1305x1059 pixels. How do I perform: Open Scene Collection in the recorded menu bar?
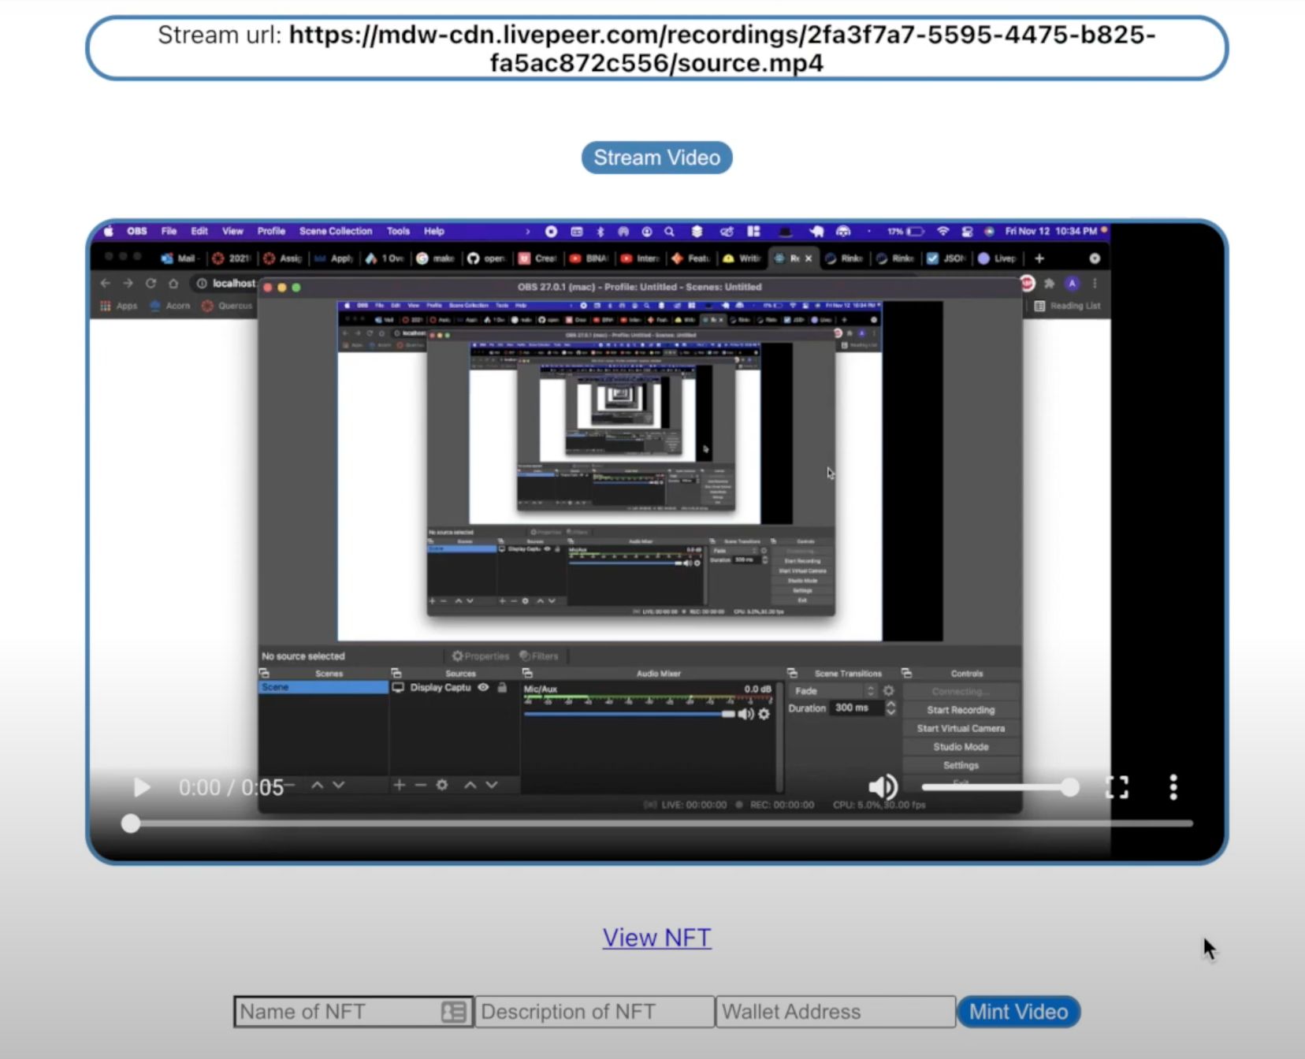click(x=336, y=231)
